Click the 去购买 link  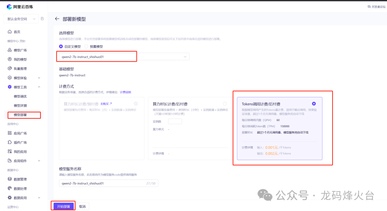tap(106, 104)
